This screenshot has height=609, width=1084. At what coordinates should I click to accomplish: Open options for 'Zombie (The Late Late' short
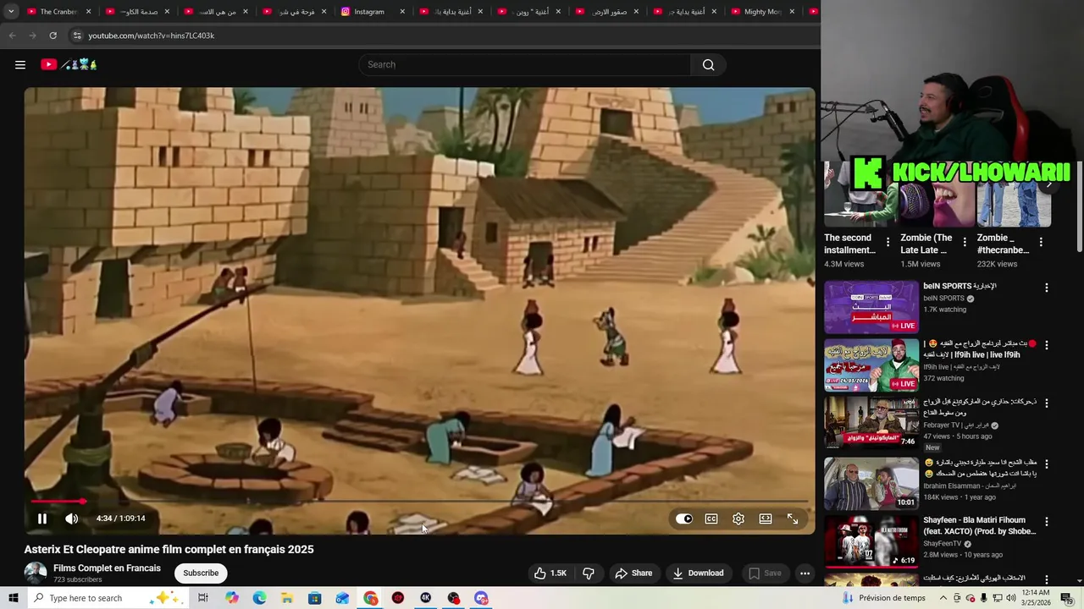point(964,242)
